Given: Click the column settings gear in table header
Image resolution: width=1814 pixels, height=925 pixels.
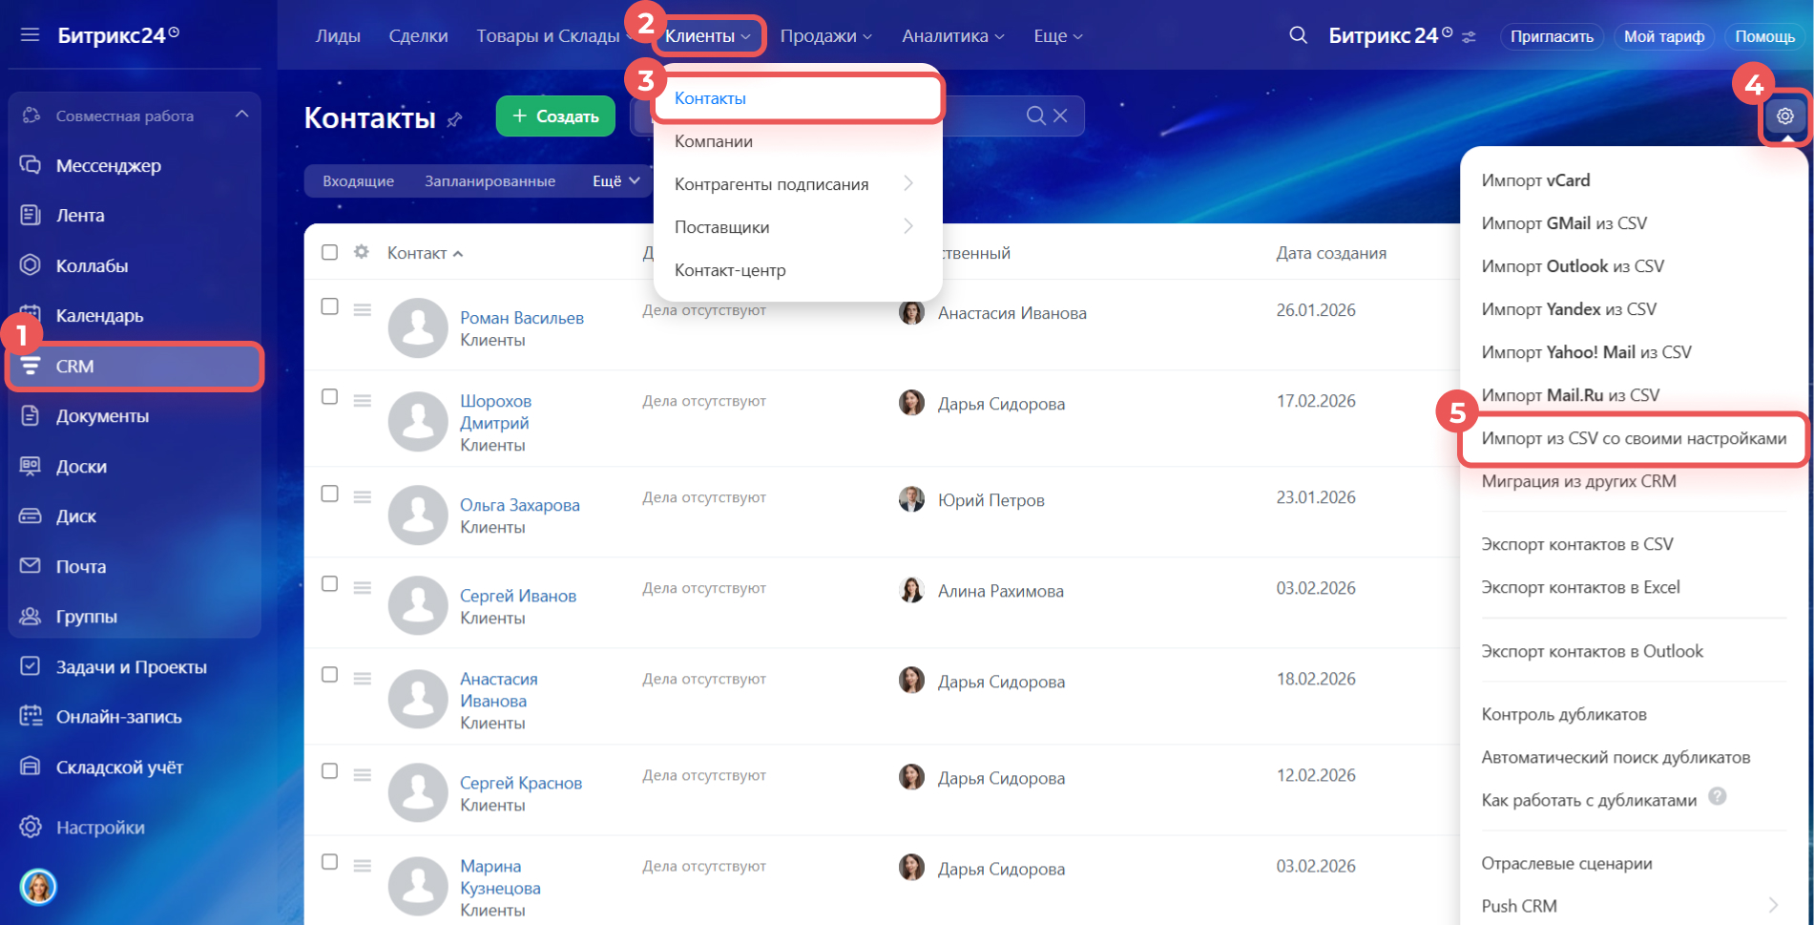Looking at the screenshot, I should [x=361, y=252].
